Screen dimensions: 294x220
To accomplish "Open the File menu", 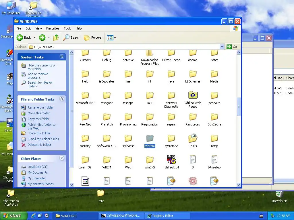I will point(19,28).
